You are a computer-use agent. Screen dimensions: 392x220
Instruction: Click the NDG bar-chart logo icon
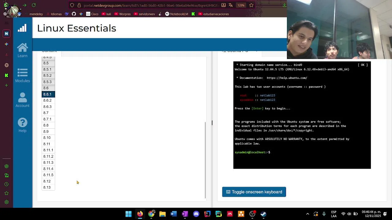(x=22, y=28)
